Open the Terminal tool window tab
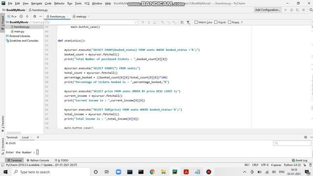This screenshot has height=176, width=313. (14, 160)
